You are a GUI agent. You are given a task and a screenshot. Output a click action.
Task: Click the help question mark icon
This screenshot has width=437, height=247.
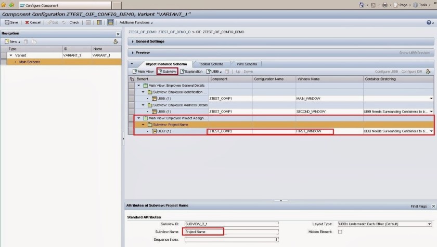[429, 22]
